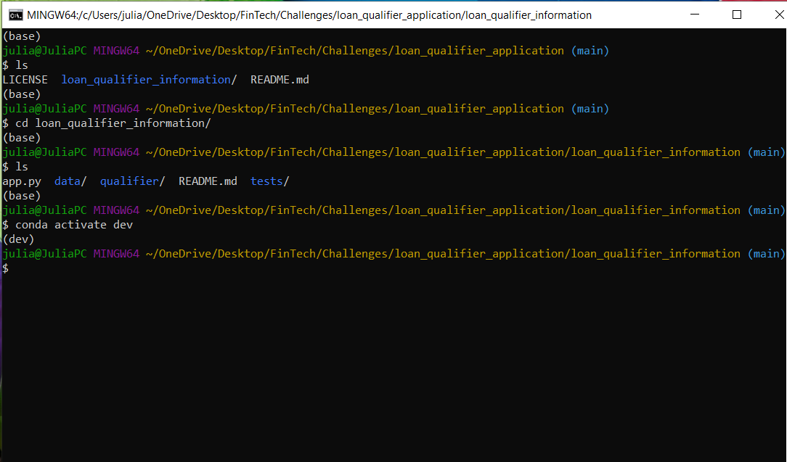Select the LICENSE file name

(25, 79)
